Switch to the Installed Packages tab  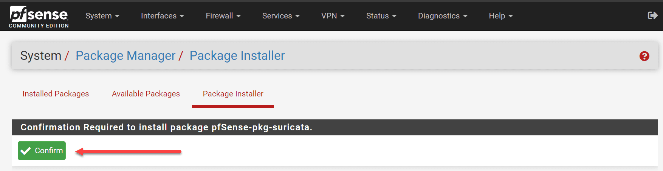[x=56, y=94]
